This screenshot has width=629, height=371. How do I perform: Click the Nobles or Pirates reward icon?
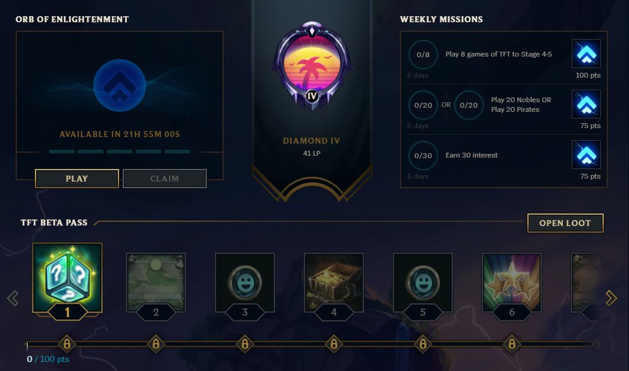tap(586, 104)
